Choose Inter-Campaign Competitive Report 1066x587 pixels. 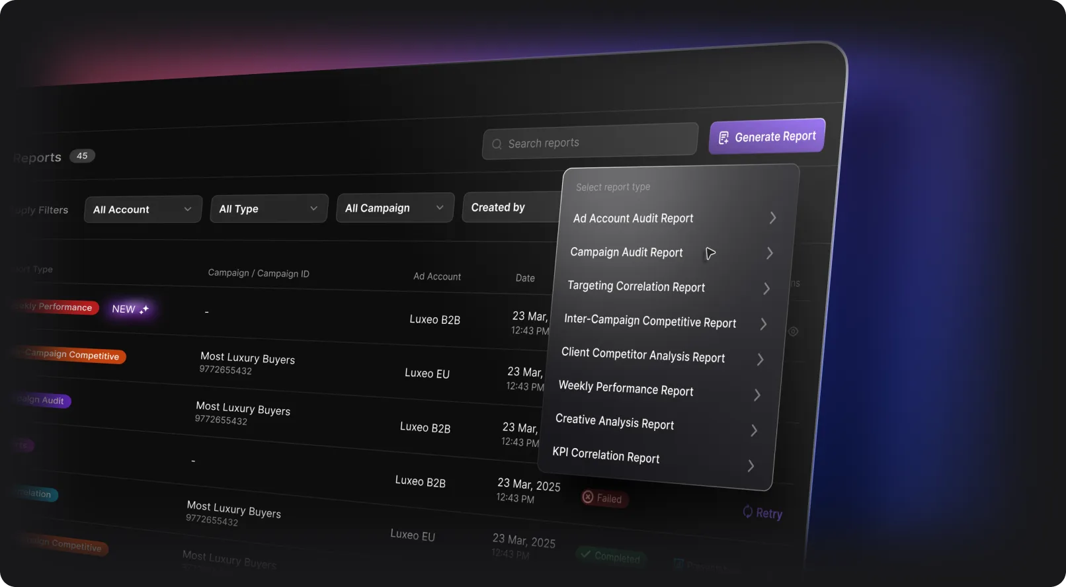650,321
